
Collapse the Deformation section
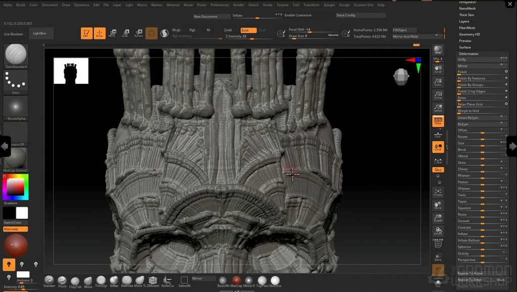(x=469, y=54)
